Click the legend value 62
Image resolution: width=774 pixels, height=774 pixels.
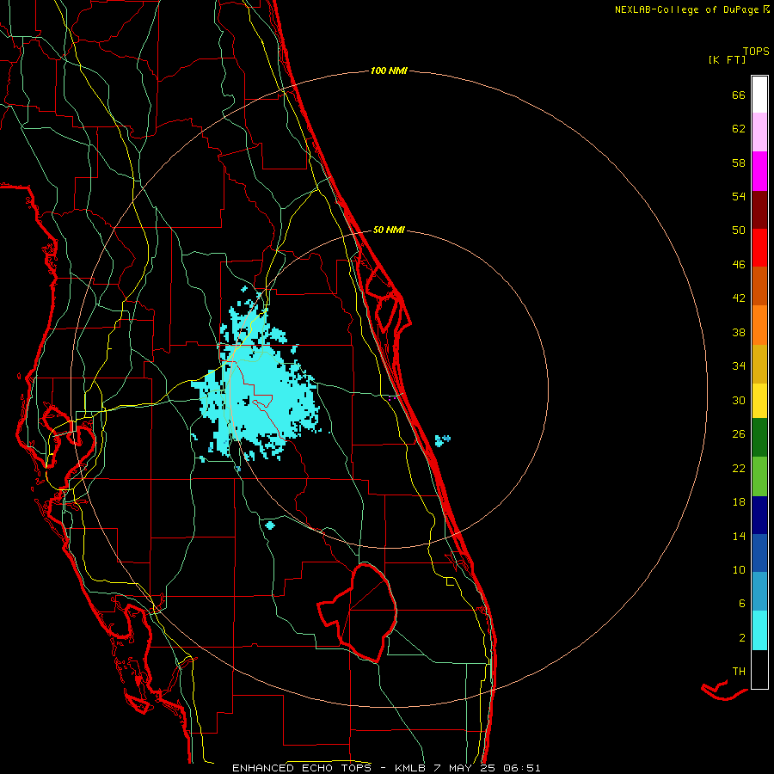(739, 129)
